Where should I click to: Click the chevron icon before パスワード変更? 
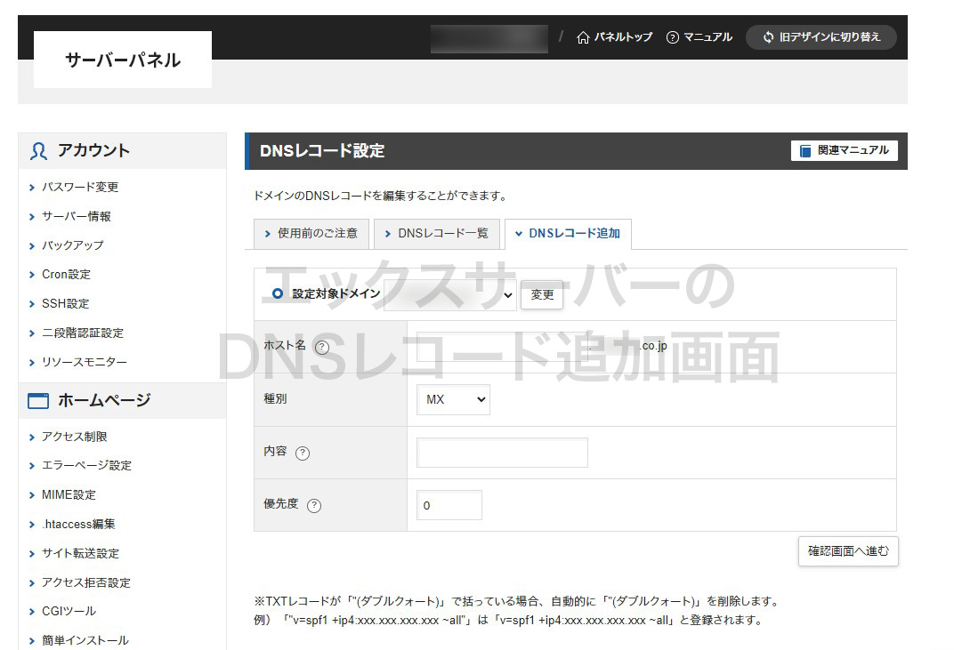click(x=32, y=188)
